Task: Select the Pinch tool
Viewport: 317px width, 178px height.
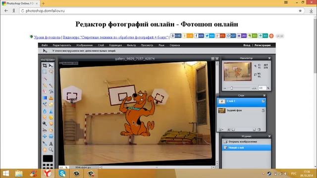Action: [x=51, y=136]
